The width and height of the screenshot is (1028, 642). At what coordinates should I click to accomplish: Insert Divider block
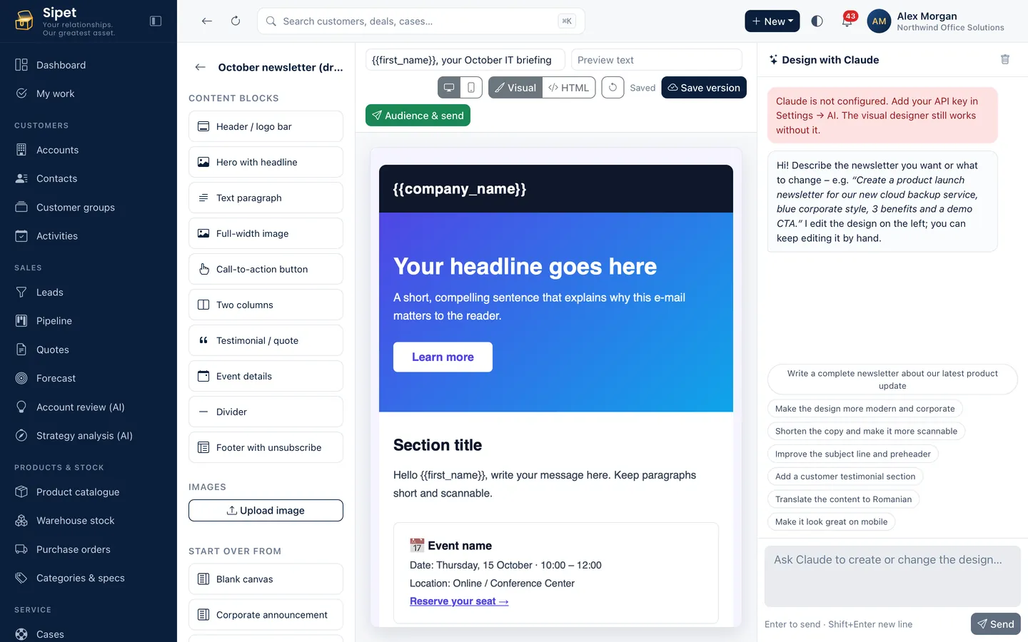tap(266, 412)
